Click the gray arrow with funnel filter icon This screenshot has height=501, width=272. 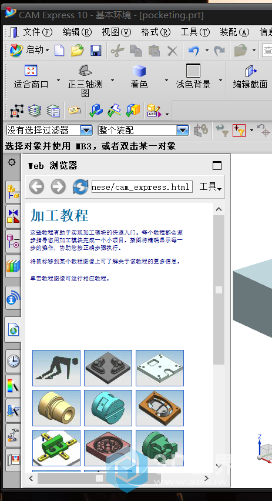coord(222,131)
